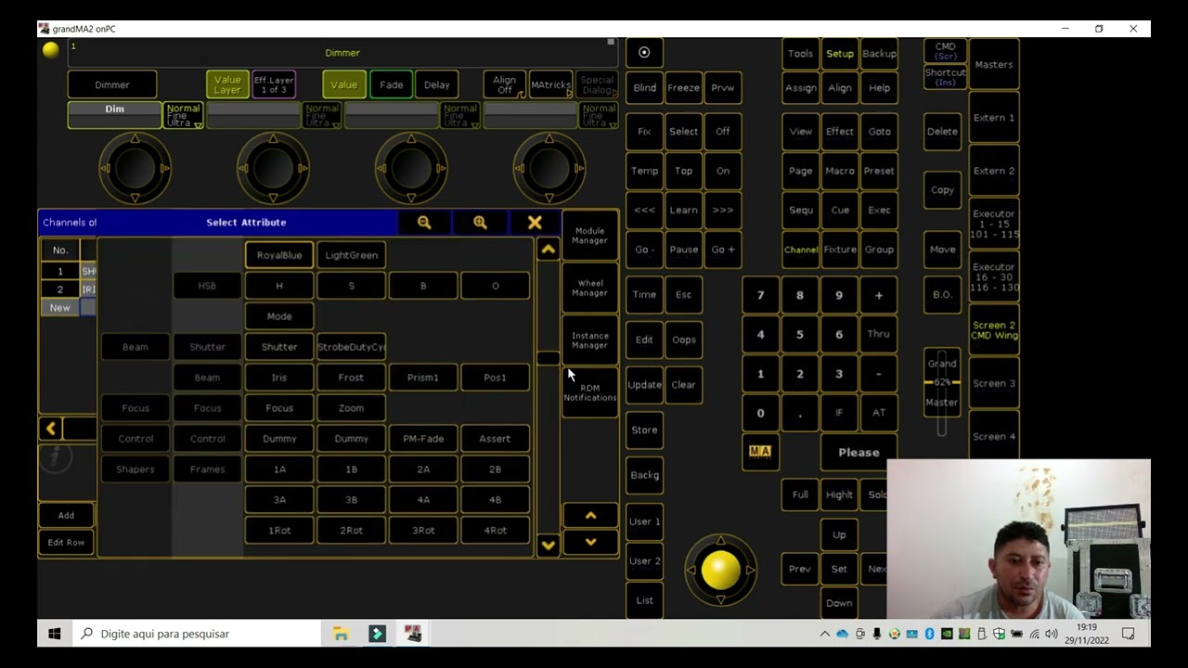Viewport: 1188px width, 668px height.
Task: Toggle Screen 2 CMD Wing button
Action: pos(994,330)
